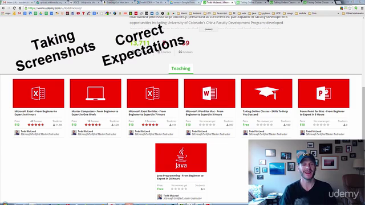365x205 pixels.
Task: Open the Gmail bookmark icon
Action: tap(19, 13)
